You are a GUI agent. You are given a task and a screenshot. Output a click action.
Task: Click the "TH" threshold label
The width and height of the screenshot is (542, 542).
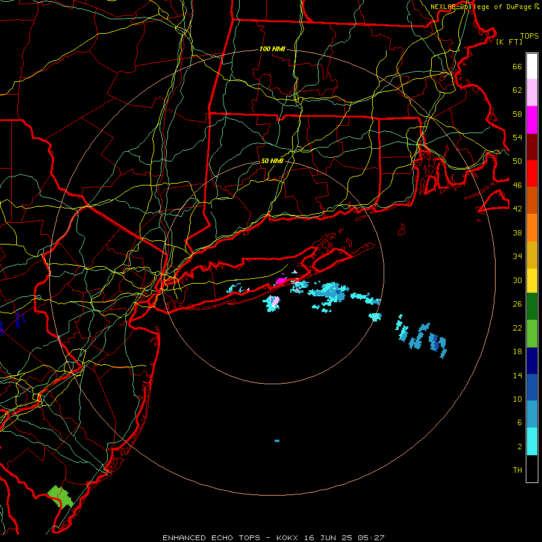tap(517, 470)
